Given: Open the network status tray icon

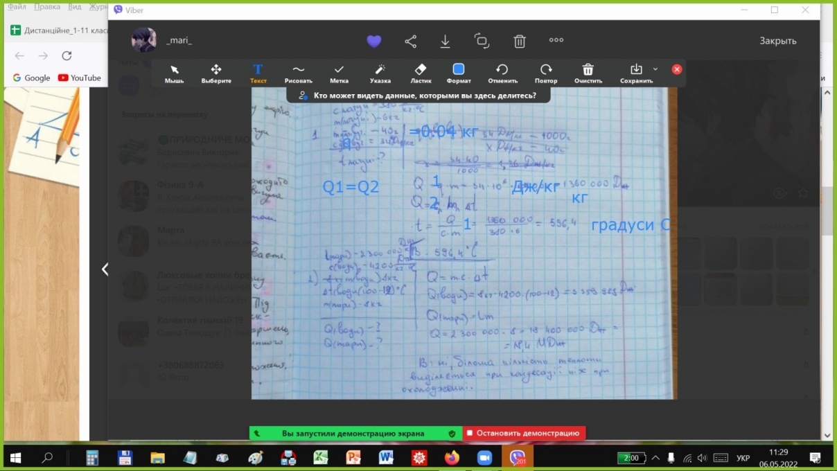Looking at the screenshot, I should [x=687, y=457].
